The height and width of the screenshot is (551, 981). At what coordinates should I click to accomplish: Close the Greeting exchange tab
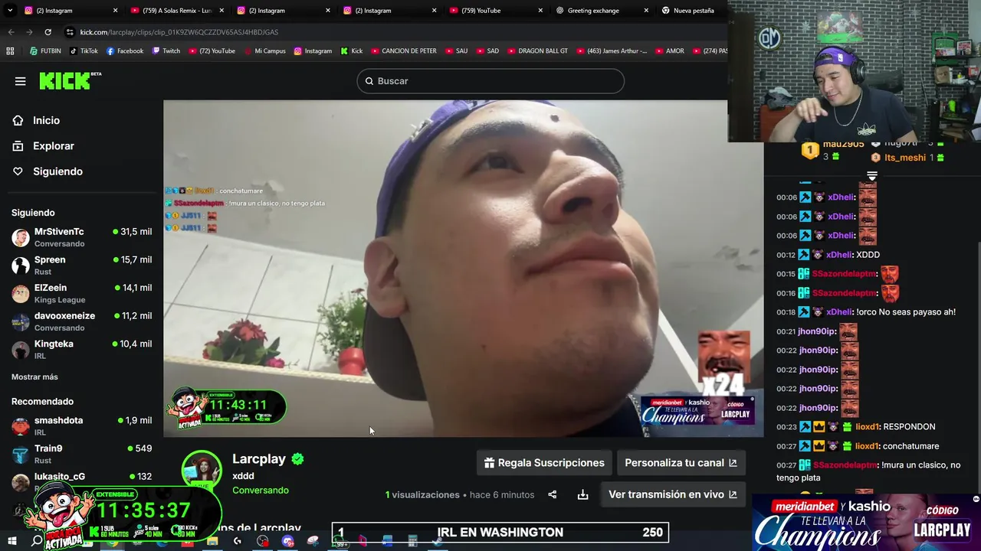[646, 11]
